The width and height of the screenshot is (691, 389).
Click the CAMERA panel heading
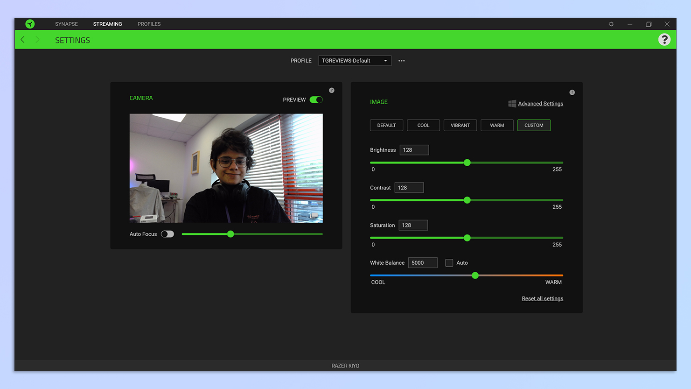pos(141,98)
